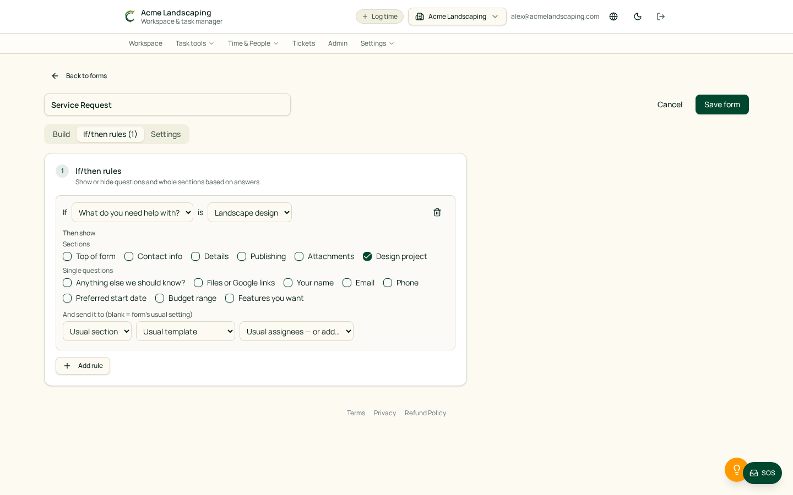Expand the Task tools menu

pyautogui.click(x=195, y=43)
